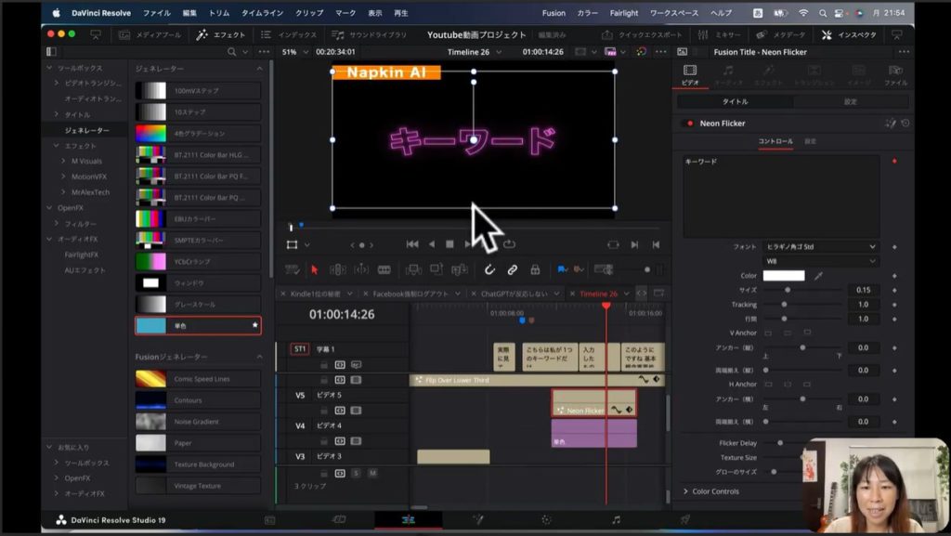Click the position lock padlock icon
951x536 pixels.
535,269
